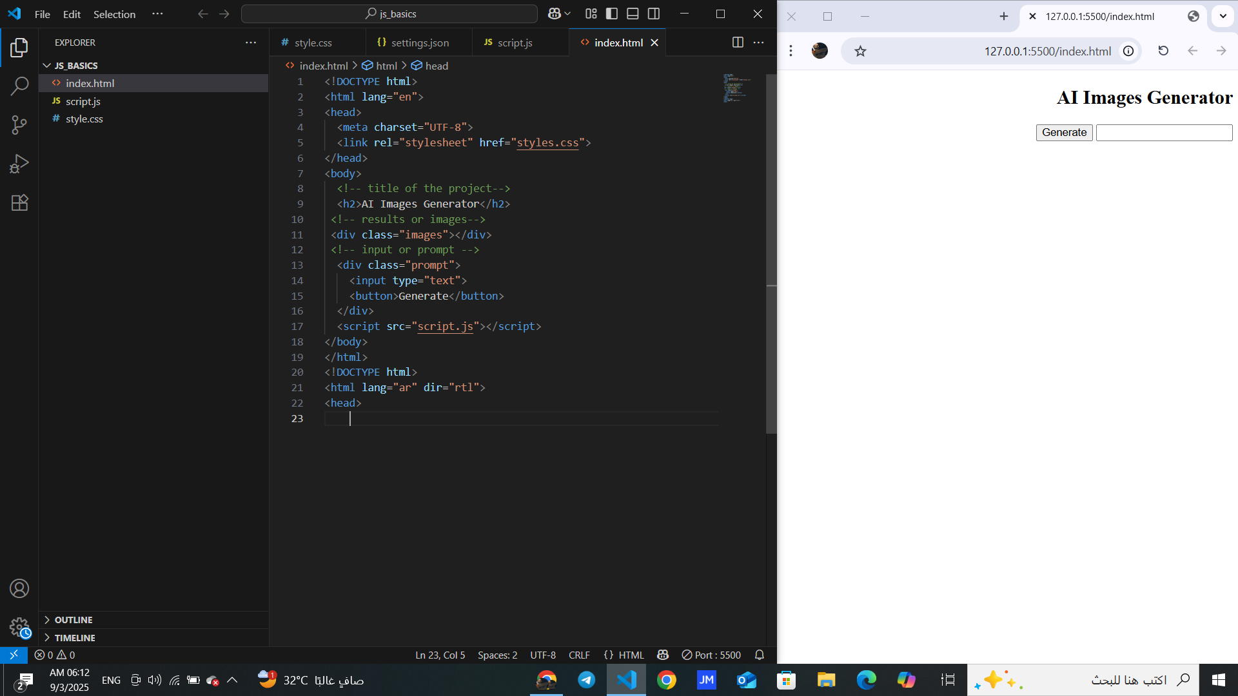Open script.js in the Explorer
This screenshot has width=1238, height=696.
tap(153, 101)
